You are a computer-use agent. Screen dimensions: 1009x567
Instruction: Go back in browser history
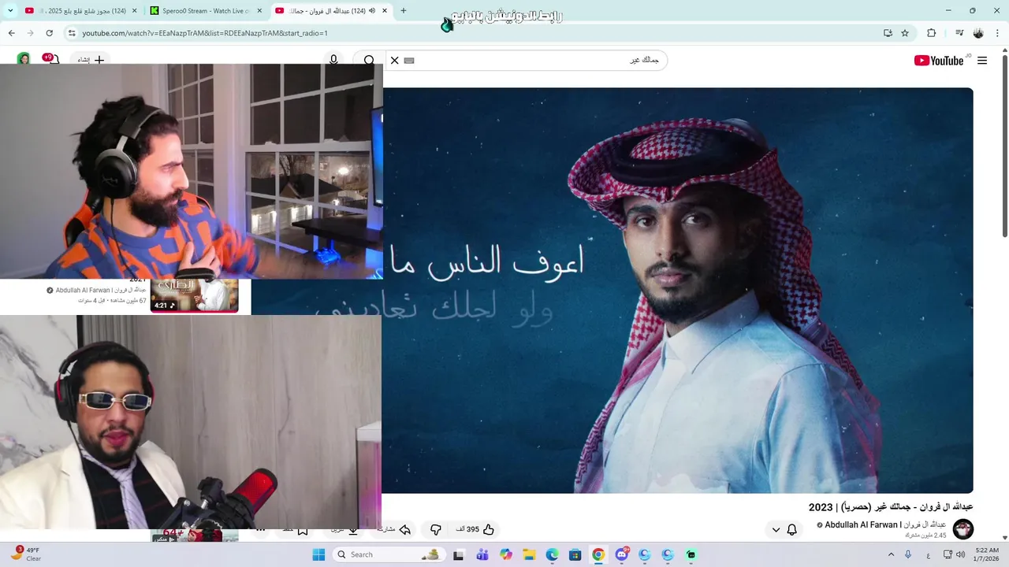coord(11,33)
